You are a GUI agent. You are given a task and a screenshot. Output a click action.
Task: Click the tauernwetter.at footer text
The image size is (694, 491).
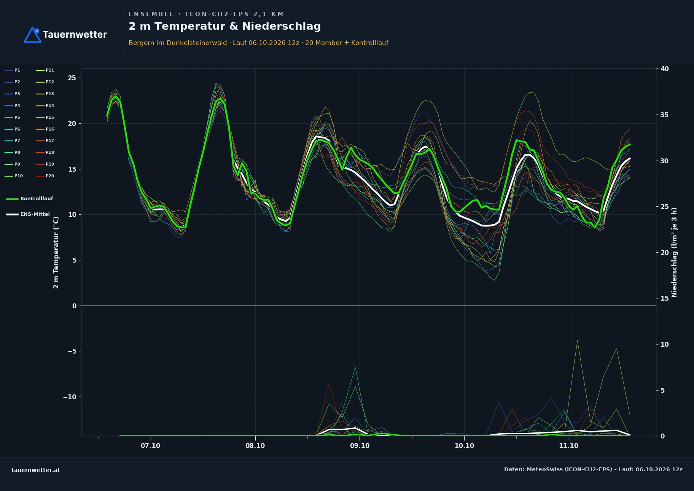(x=36, y=470)
